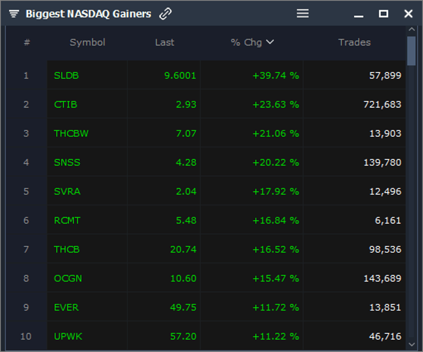This screenshot has width=423, height=352.
Task: Select the SNSS symbol
Action: [67, 162]
